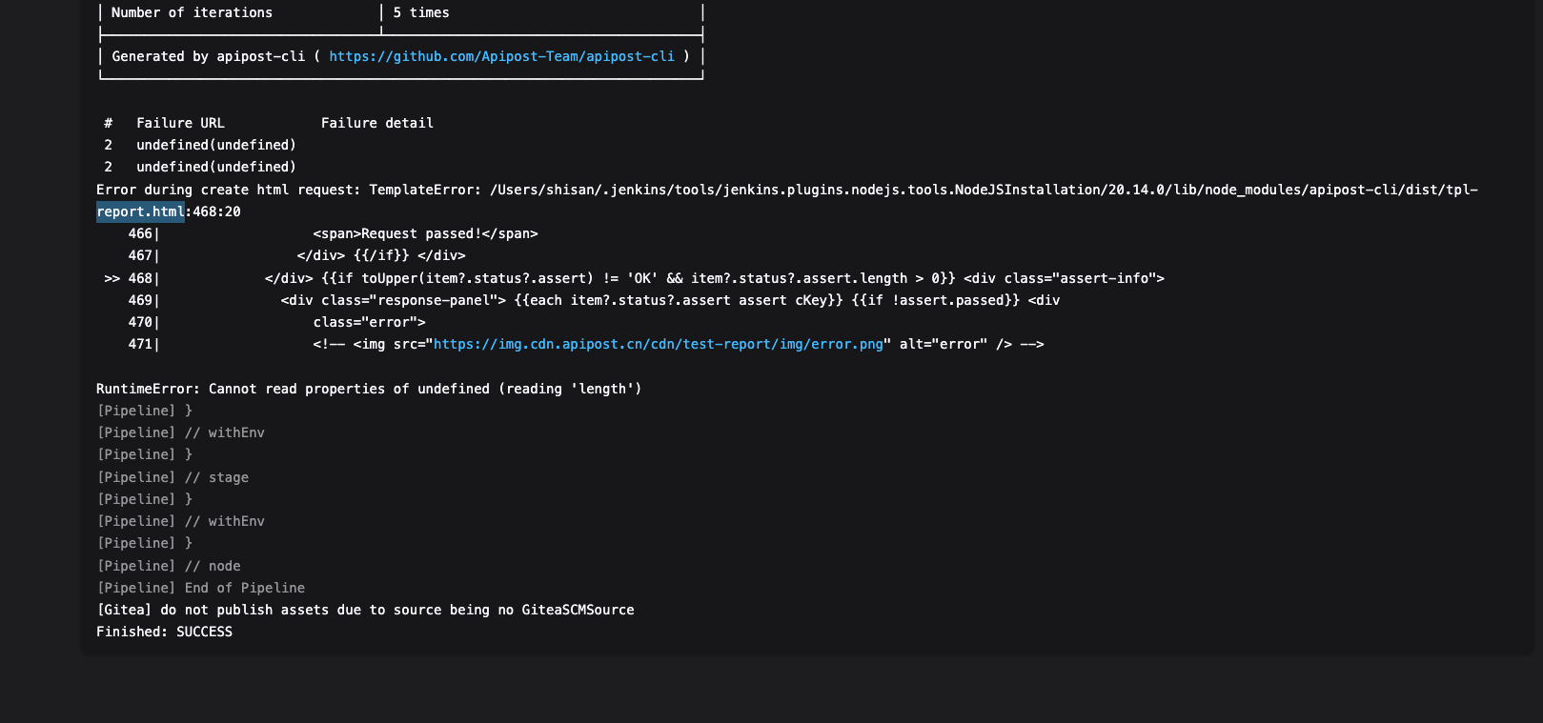
Task: Click the "Failure detail" column header
Action: 376,123
